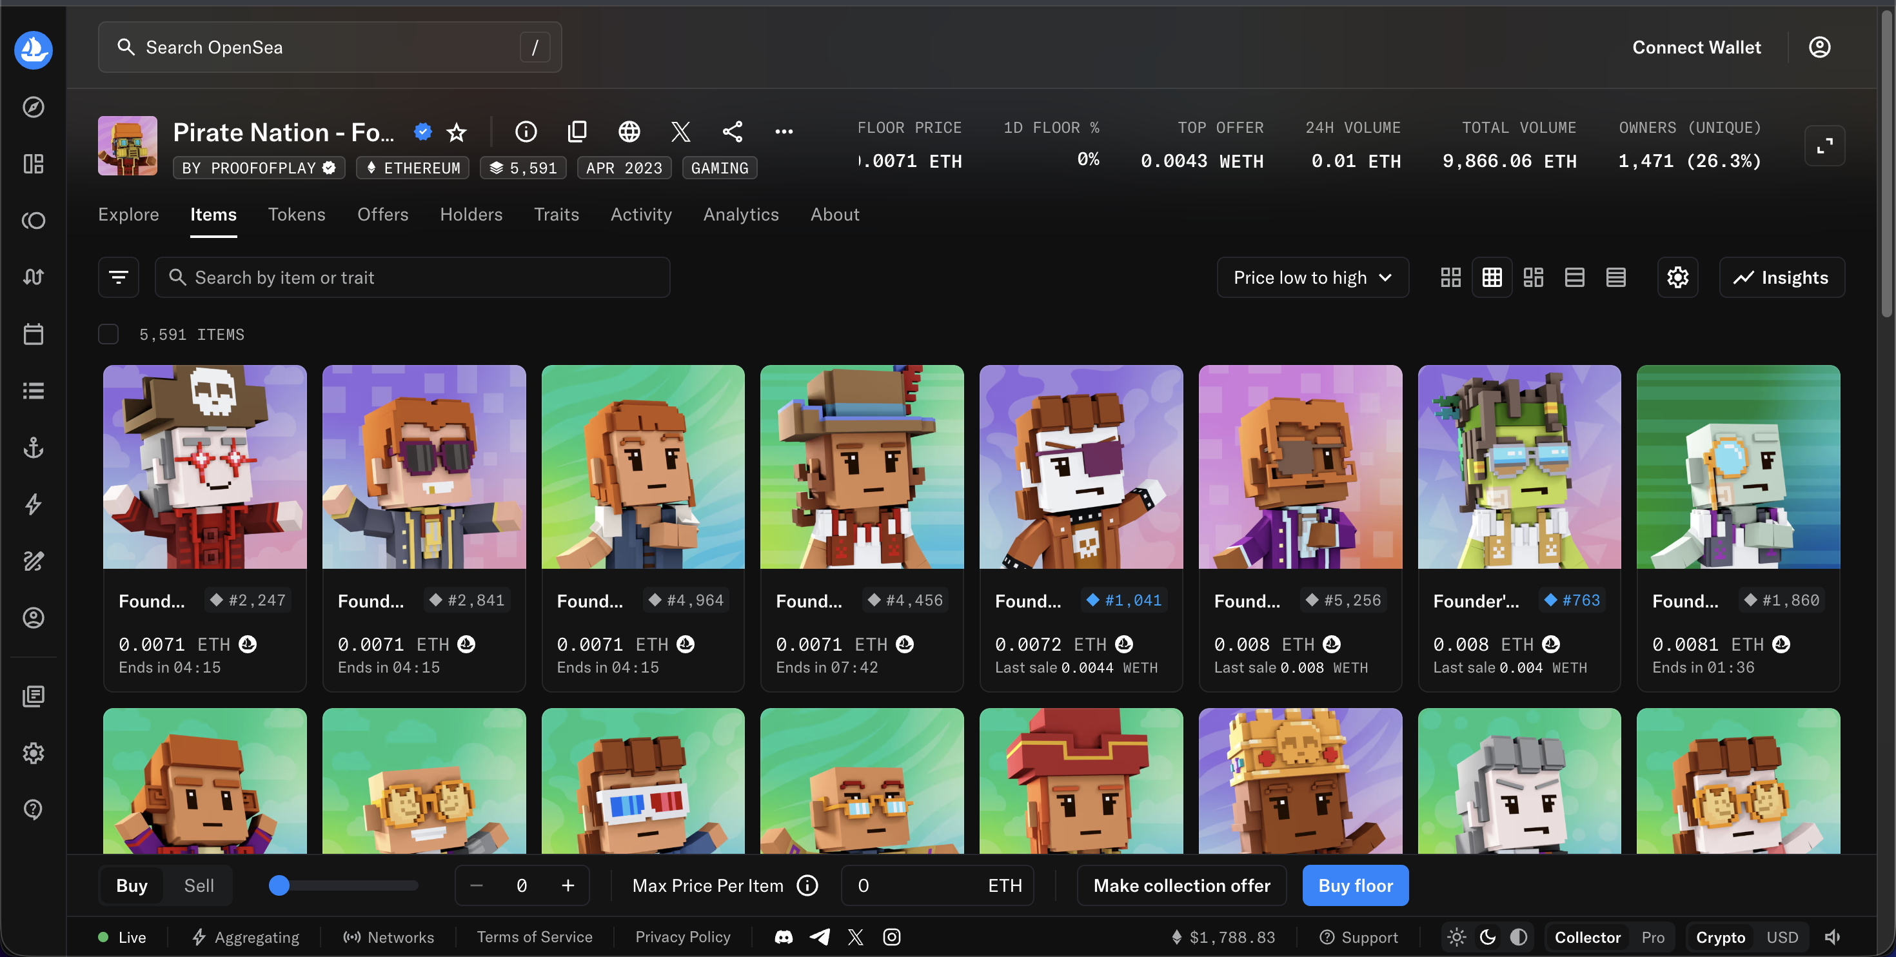The height and width of the screenshot is (957, 1896).
Task: Click the Search by item or trait field
Action: pos(412,277)
